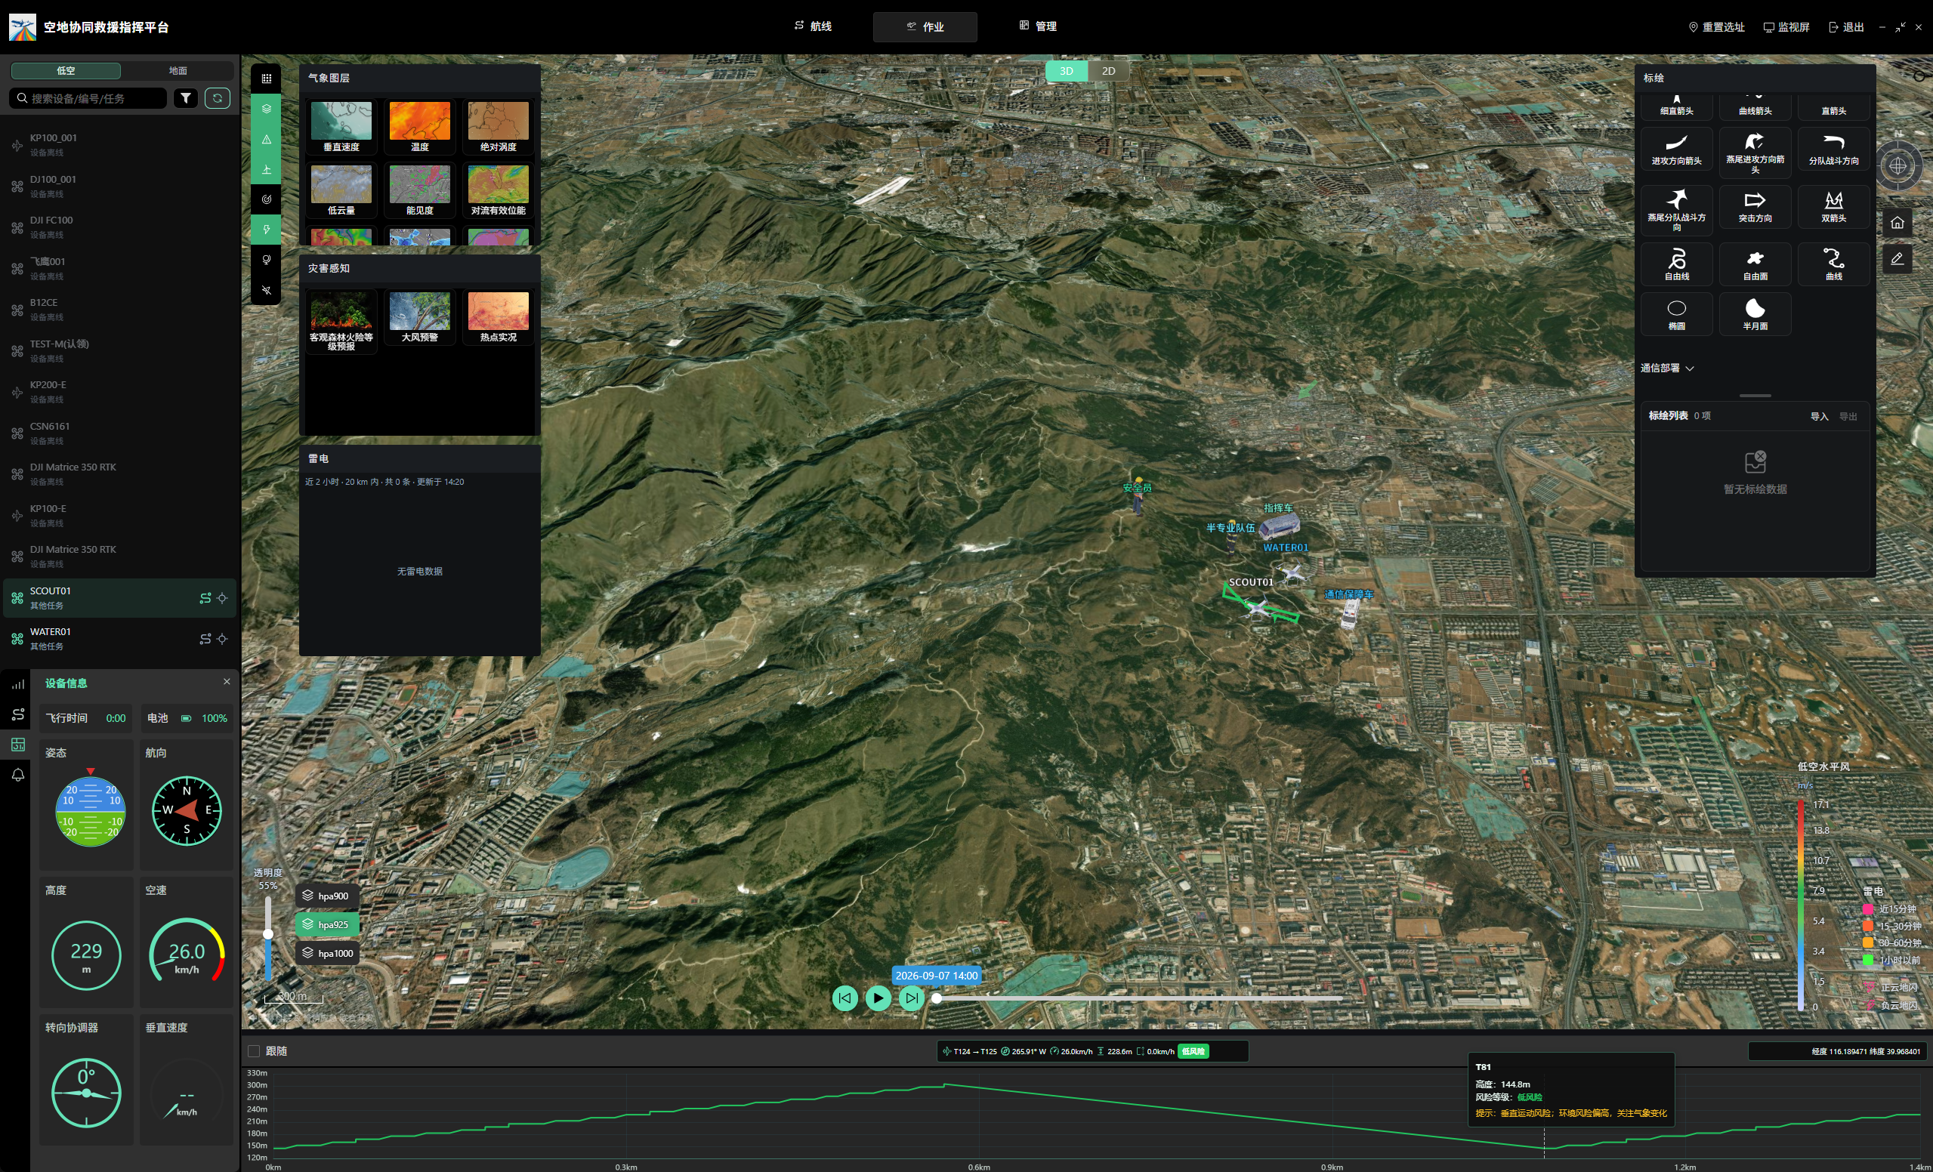The height and width of the screenshot is (1172, 1933).
Task: Click the 导入 import link
Action: pyautogui.click(x=1819, y=417)
